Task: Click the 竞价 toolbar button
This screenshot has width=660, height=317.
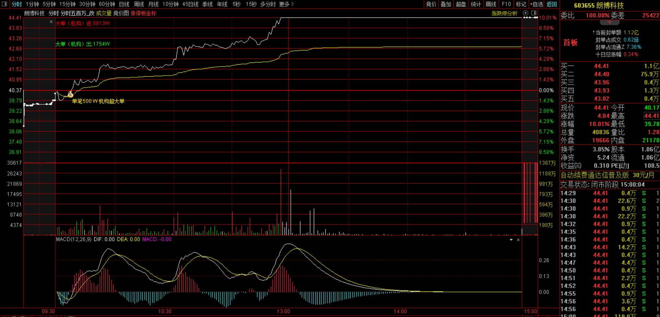Action: (431, 4)
